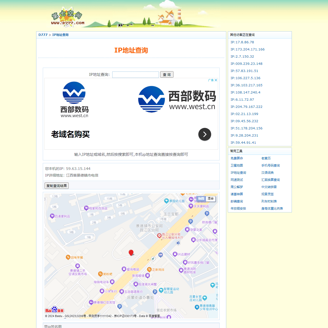Click the 正新鸡排 restaurant marker
The width and height of the screenshot is (328, 328).
click(x=149, y=269)
